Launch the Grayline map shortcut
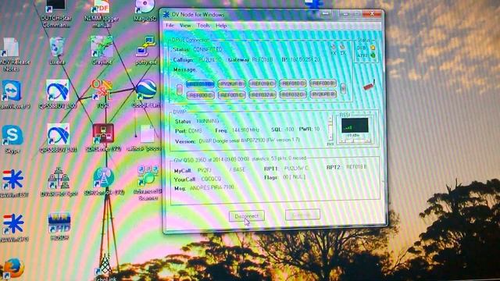Image resolution: width=500 pixels, height=281 pixels. click(102, 50)
